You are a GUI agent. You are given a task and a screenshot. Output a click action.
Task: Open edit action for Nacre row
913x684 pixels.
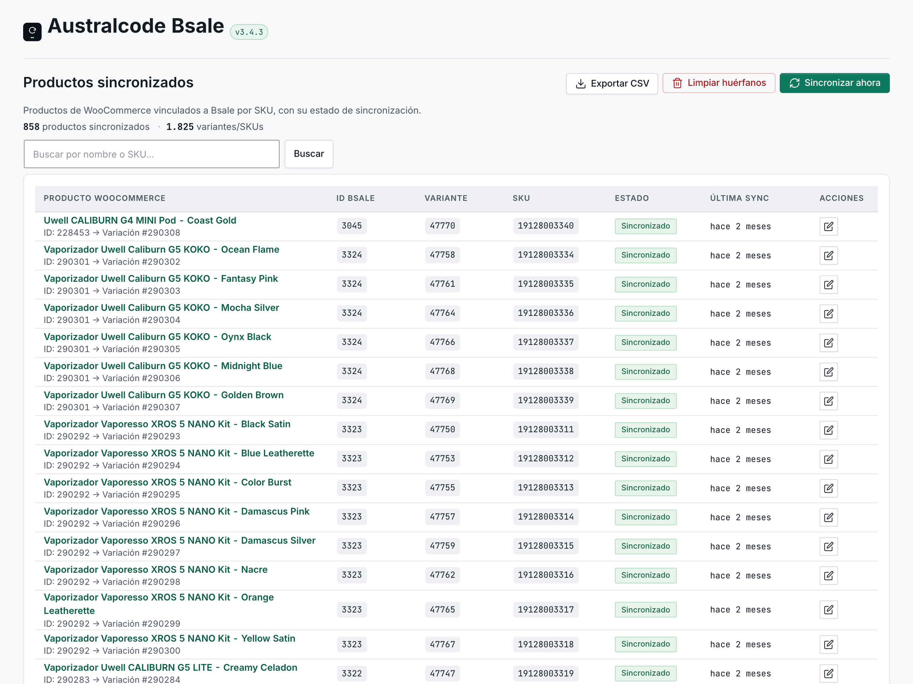[x=828, y=575]
